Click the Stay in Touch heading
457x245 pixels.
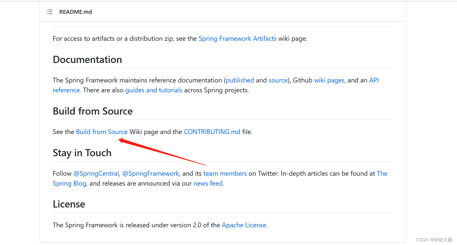82,153
